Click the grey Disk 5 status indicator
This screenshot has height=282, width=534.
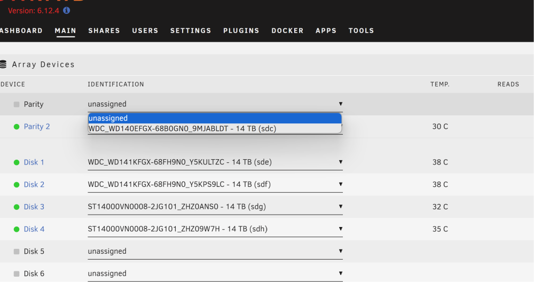(x=17, y=252)
